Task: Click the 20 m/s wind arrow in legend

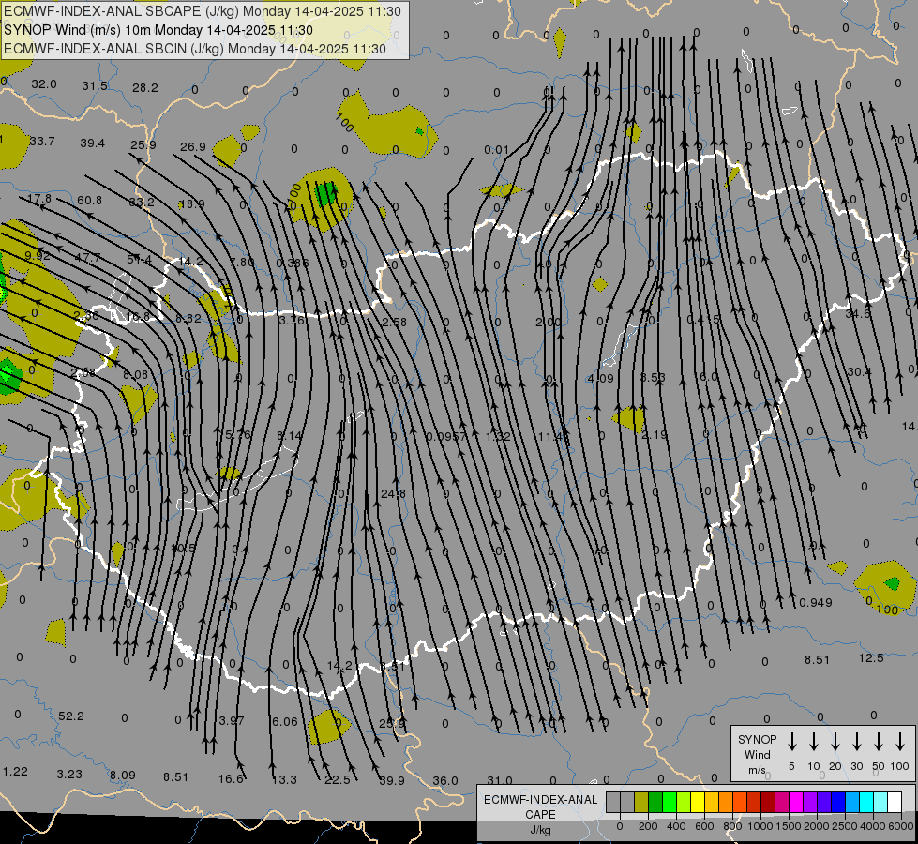Action: [835, 742]
